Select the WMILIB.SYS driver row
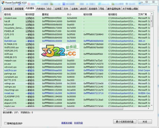The image size is (159, 128). point(77,57)
